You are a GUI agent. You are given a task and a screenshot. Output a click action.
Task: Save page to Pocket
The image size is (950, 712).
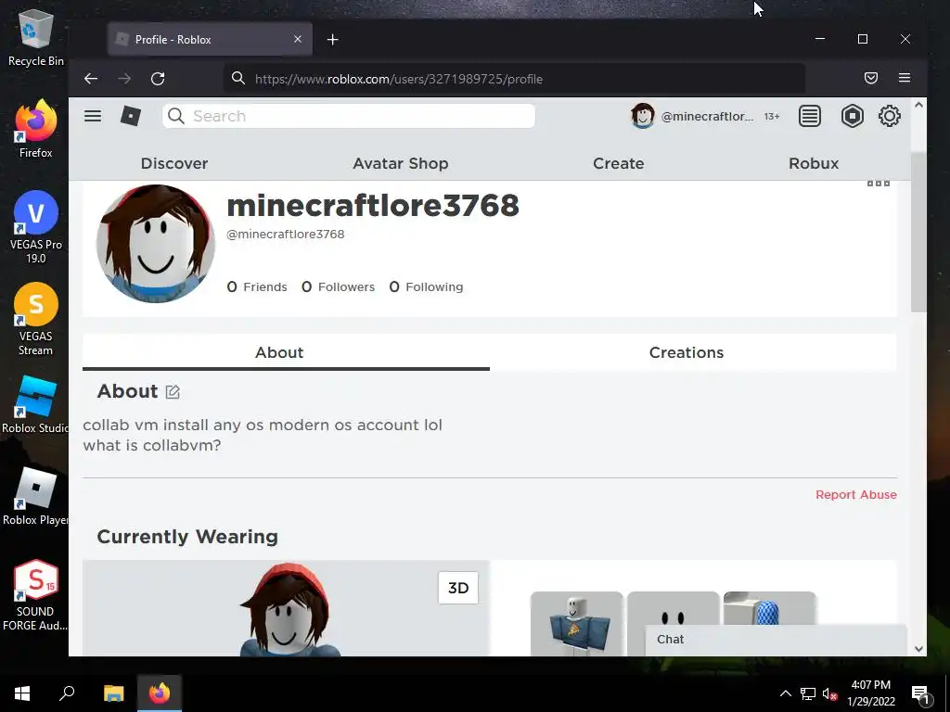(870, 78)
